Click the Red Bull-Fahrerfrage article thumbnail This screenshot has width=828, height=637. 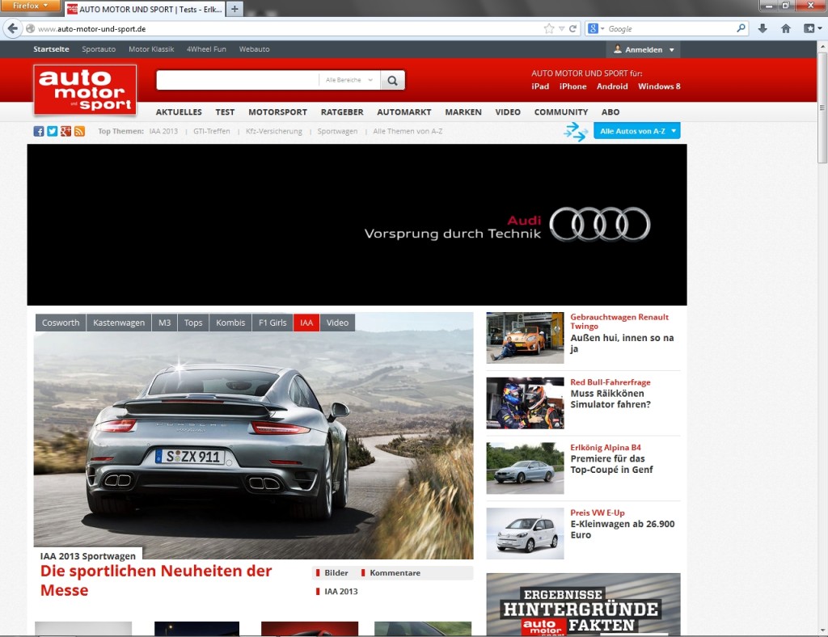coord(525,403)
